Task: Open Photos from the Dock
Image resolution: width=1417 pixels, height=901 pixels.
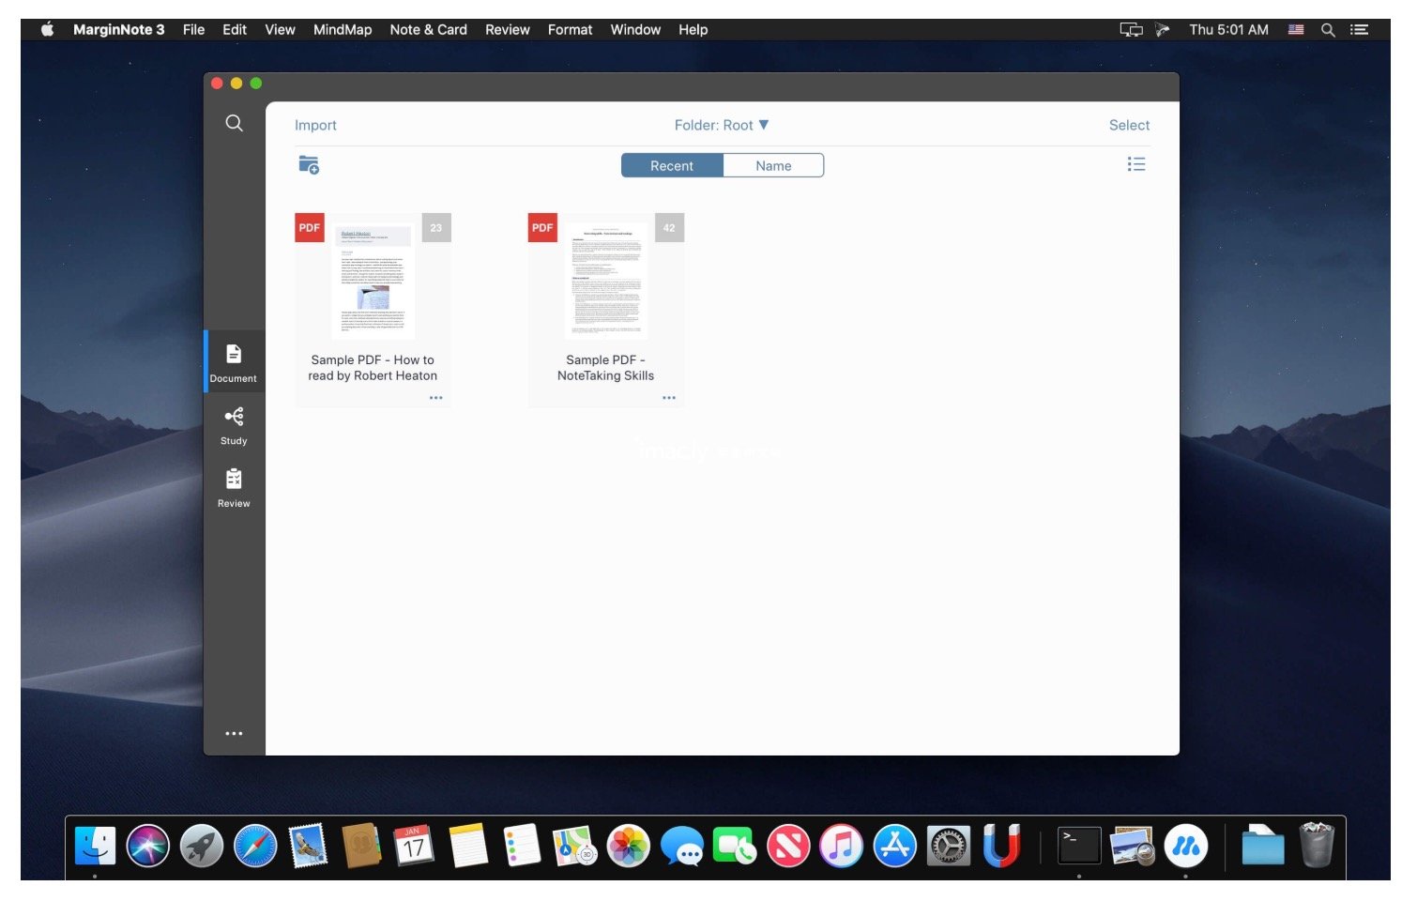Action: tap(629, 846)
